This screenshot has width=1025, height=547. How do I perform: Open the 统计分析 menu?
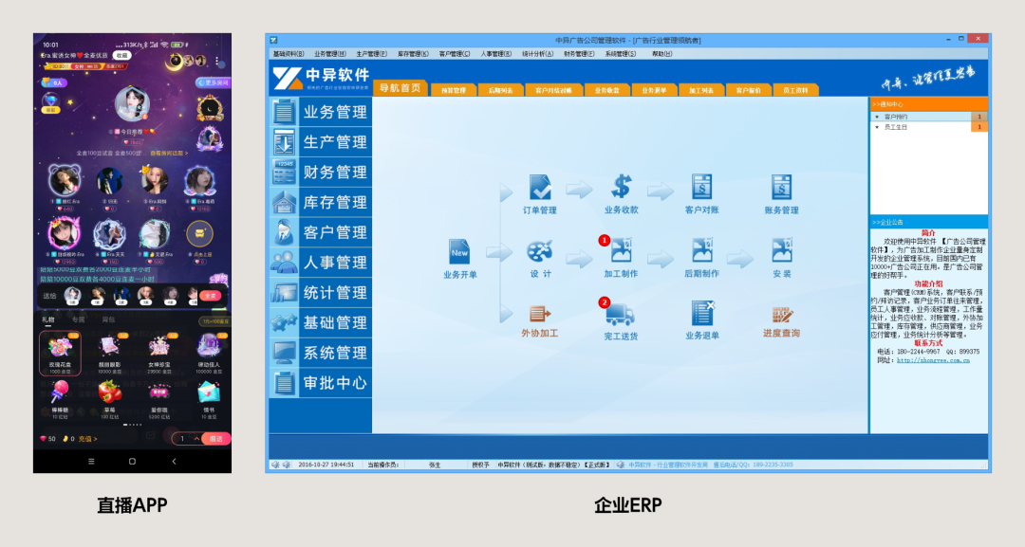click(537, 54)
